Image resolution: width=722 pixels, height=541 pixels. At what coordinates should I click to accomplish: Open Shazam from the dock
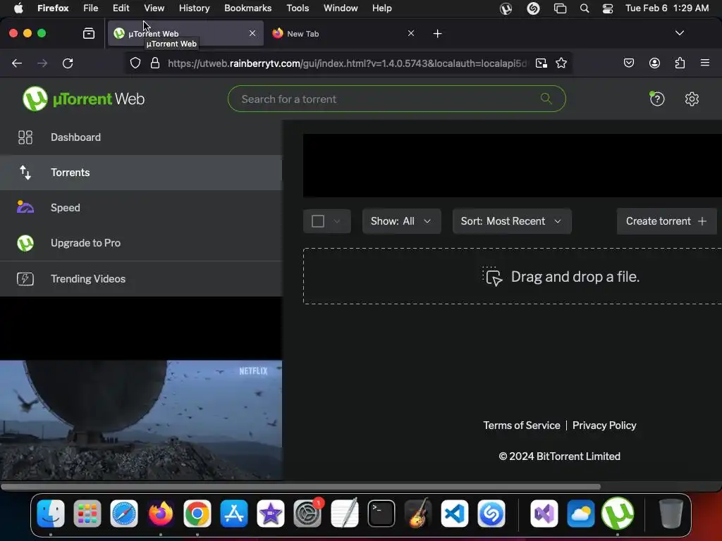pyautogui.click(x=491, y=514)
